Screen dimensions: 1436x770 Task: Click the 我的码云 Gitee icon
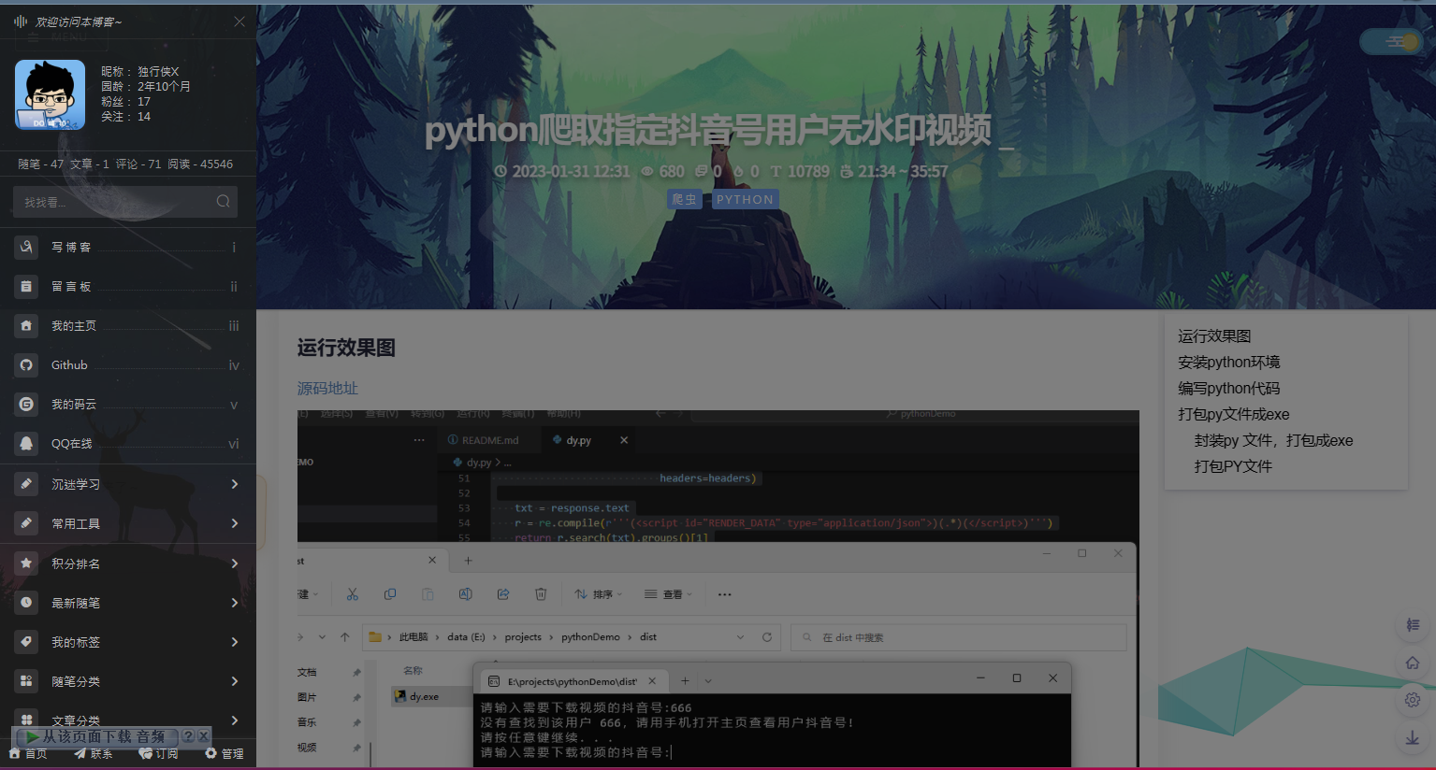click(26, 404)
